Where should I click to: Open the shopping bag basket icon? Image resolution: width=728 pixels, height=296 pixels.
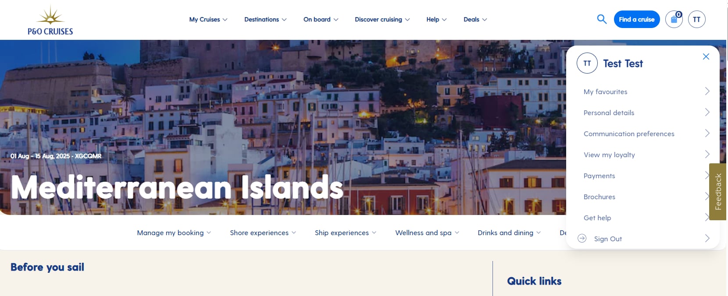674,19
